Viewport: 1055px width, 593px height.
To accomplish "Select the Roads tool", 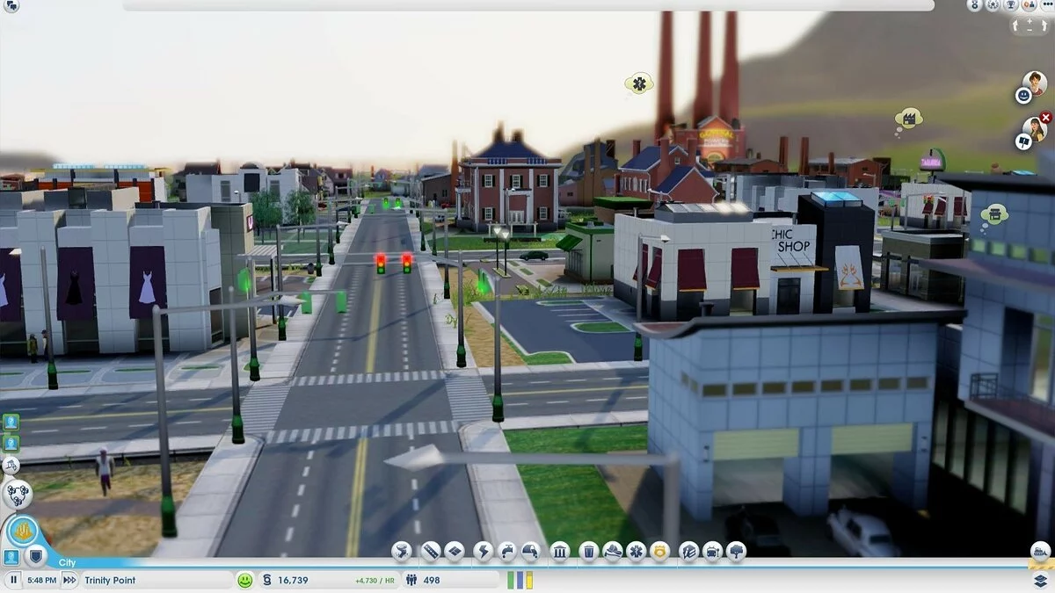I will point(430,551).
